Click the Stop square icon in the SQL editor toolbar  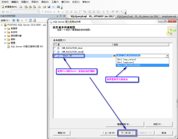(59, 12)
